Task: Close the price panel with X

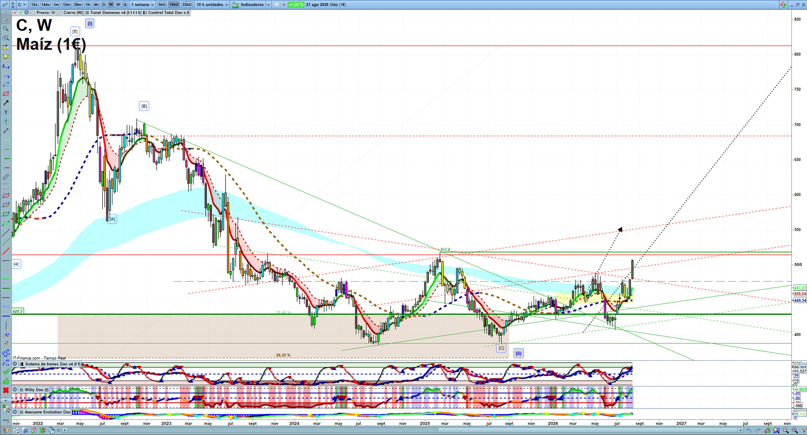Action: pyautogui.click(x=27, y=13)
